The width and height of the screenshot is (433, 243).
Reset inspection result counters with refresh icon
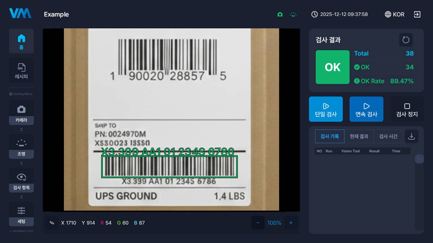click(406, 40)
